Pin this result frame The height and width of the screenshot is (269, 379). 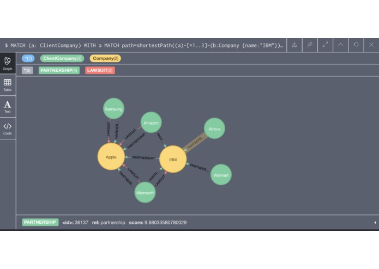[310, 45]
